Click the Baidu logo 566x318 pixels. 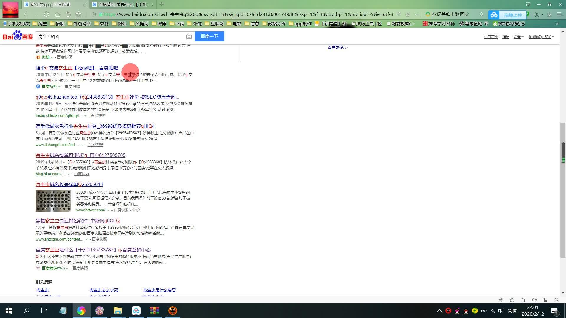pos(18,36)
